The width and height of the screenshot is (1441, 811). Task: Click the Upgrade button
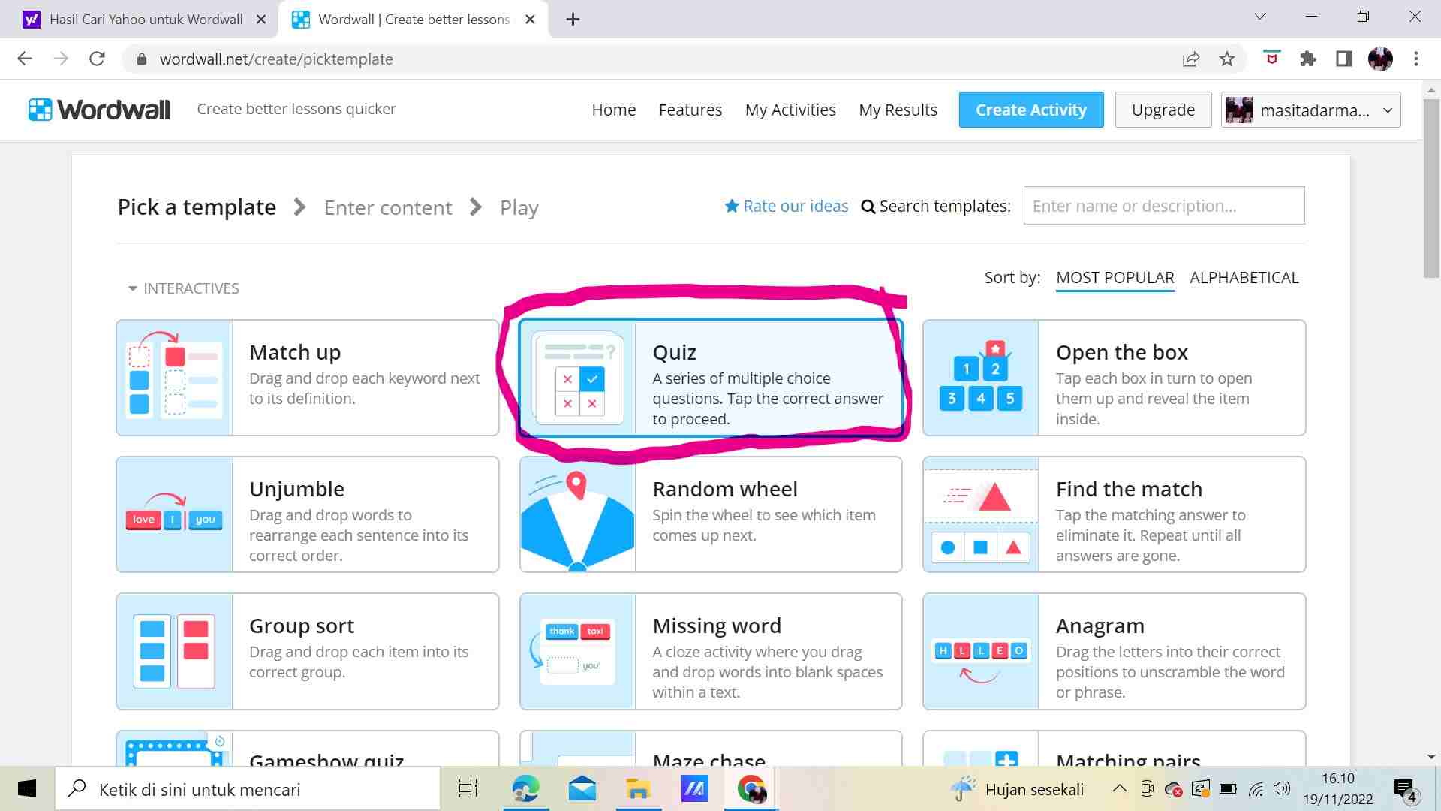[x=1163, y=110]
